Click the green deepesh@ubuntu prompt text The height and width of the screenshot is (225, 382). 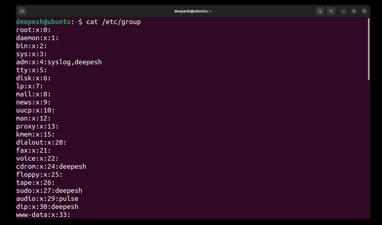pos(43,22)
